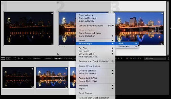Go back with the left arrow icon
This screenshot has height=99, width=171.
19,58
